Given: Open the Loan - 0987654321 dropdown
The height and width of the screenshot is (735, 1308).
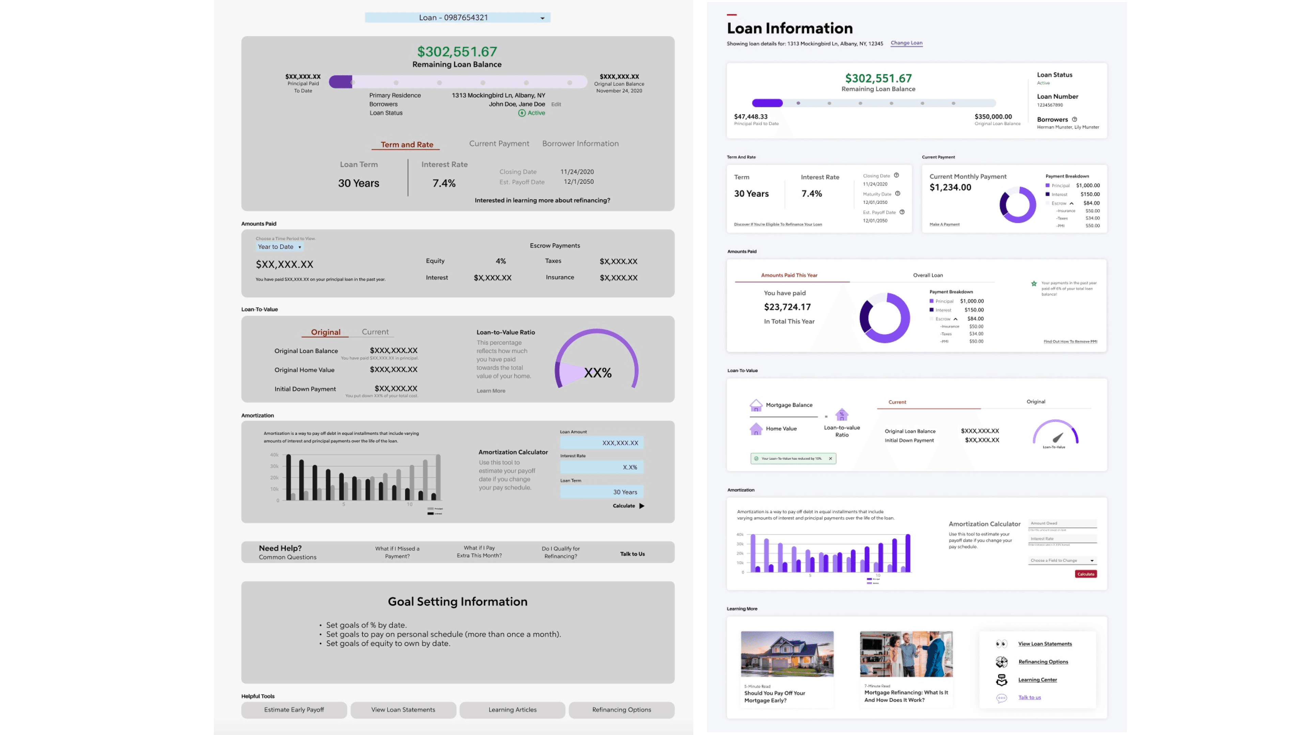Looking at the screenshot, I should pos(457,18).
